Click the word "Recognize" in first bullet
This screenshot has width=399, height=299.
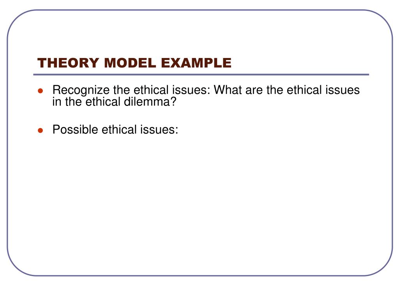tap(81, 90)
